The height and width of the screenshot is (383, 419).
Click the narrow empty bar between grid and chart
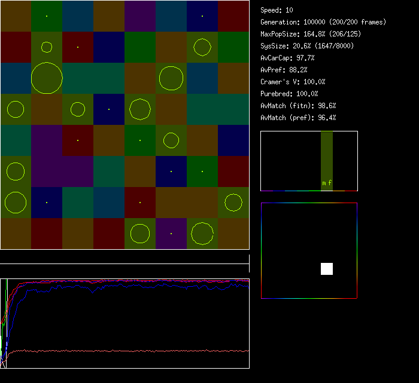[x=125, y=258]
